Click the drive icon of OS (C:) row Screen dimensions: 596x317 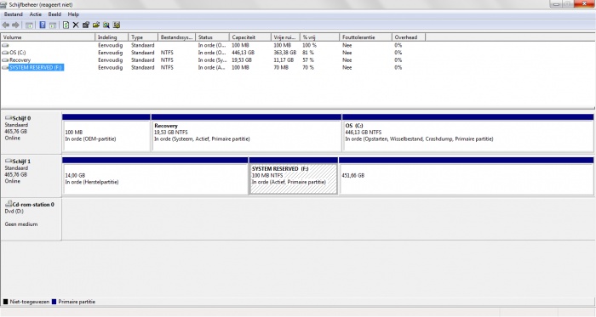click(5, 53)
